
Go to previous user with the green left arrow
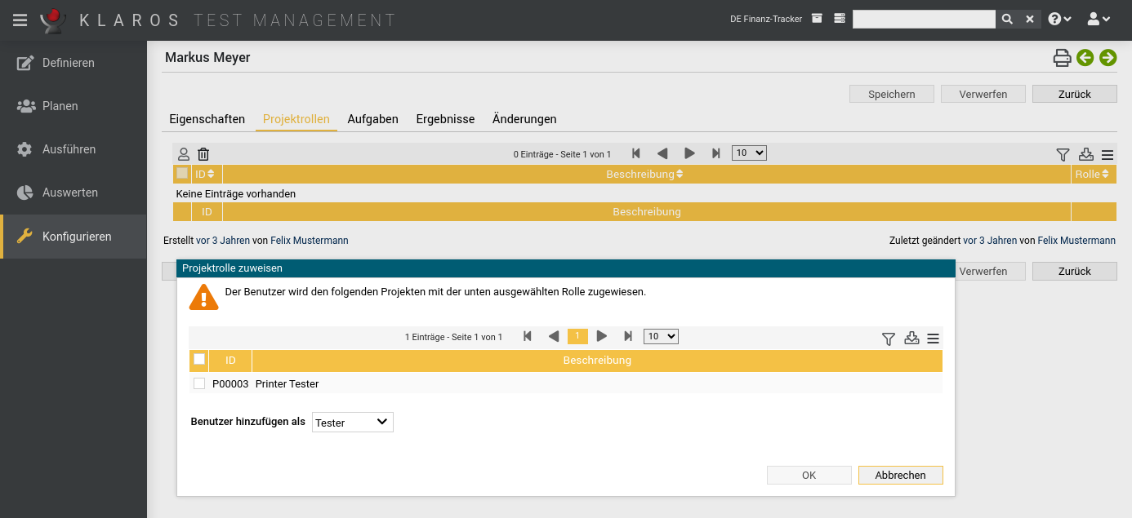pos(1085,57)
